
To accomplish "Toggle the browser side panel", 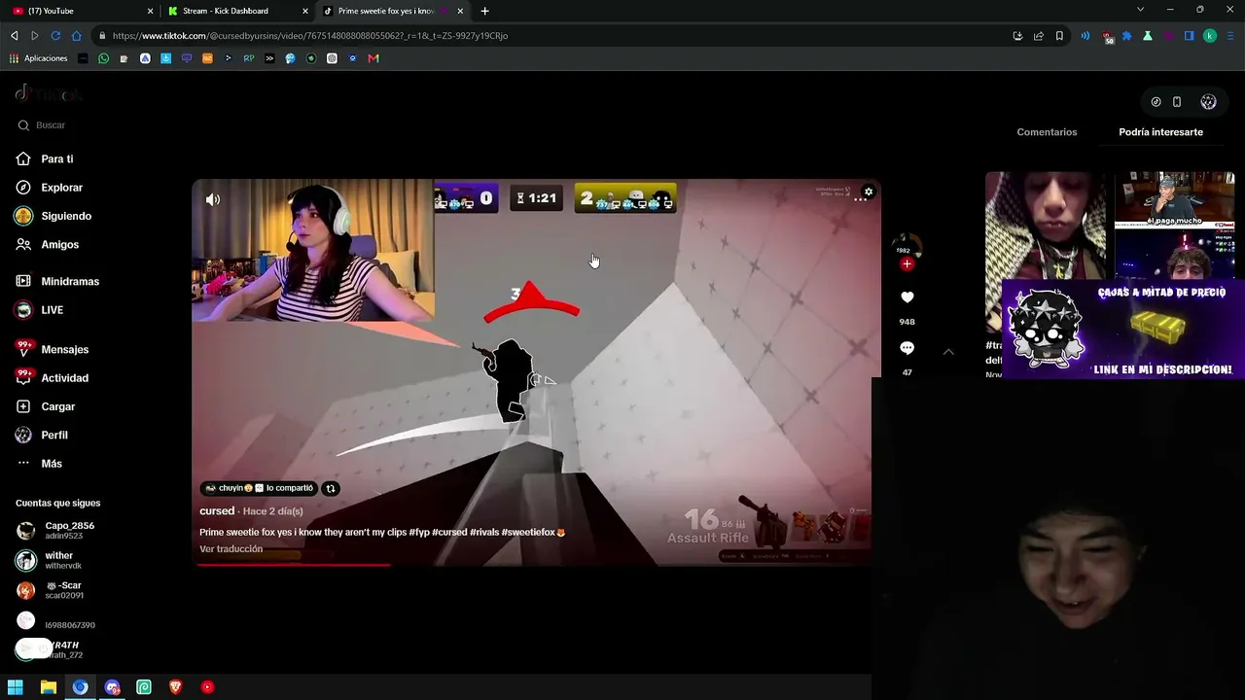I will (1189, 36).
